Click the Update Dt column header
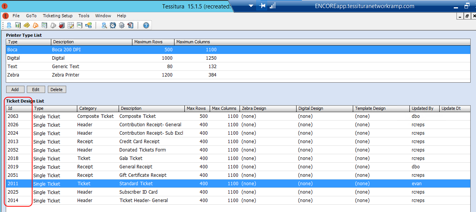Image resolution: width=476 pixels, height=212 pixels. [455, 109]
